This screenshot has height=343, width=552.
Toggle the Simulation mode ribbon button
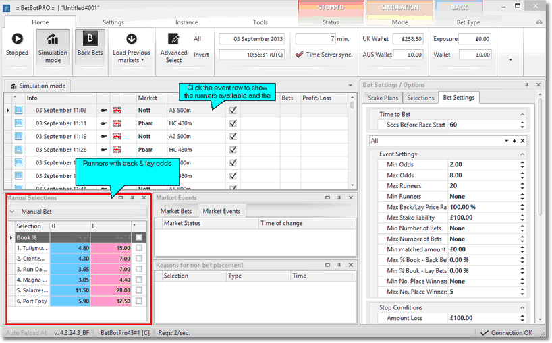[x=53, y=47]
